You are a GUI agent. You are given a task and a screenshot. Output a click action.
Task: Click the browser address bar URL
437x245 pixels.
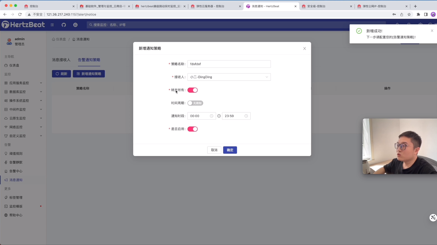(71, 15)
